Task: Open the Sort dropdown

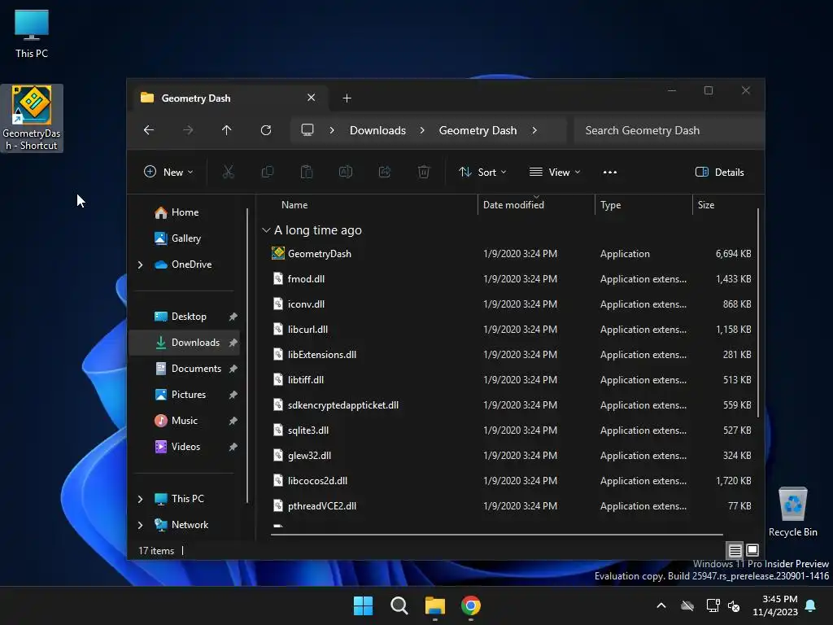Action: click(483, 173)
